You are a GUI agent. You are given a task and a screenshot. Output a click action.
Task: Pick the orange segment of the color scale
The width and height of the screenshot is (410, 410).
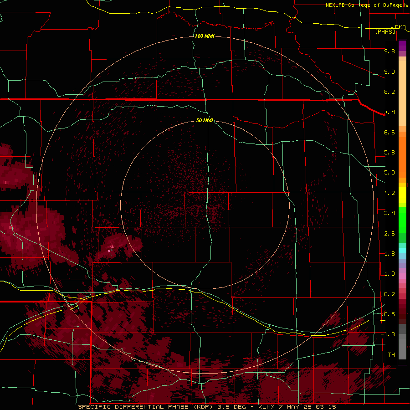point(402,157)
